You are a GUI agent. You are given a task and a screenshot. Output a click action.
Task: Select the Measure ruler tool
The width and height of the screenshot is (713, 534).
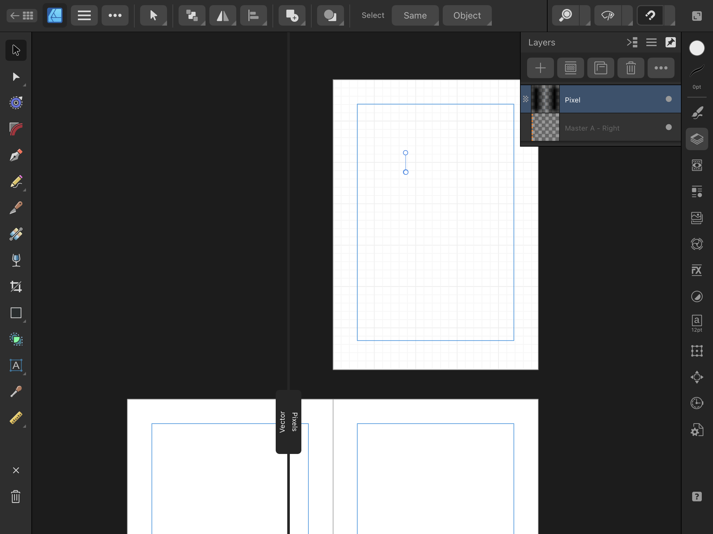click(16, 418)
